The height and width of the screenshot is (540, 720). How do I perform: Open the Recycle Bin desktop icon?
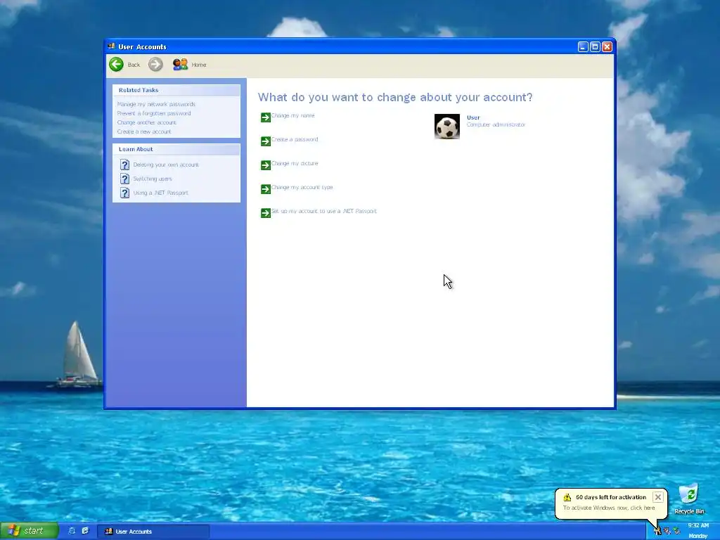point(689,499)
